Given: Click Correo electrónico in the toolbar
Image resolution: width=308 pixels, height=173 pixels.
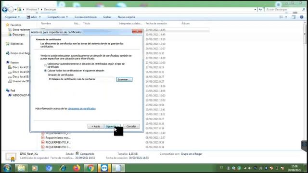Looking at the screenshot, I should pyautogui.click(x=86, y=17).
